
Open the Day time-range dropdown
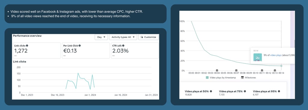point(101,37)
